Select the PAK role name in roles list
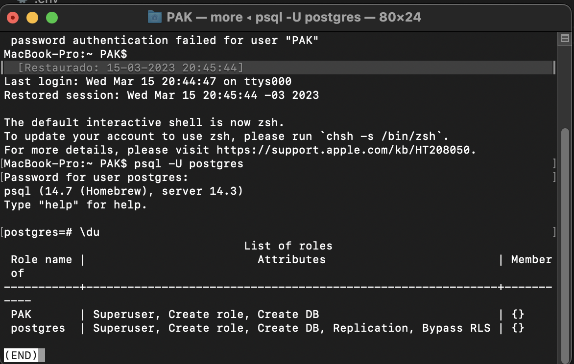 pyautogui.click(x=21, y=314)
